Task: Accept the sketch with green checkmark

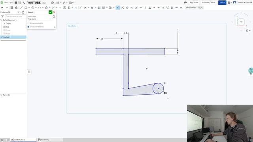Action: click(51, 12)
